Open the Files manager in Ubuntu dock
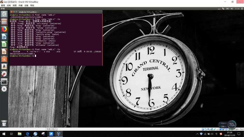The height and width of the screenshot is (137, 244). (4, 22)
